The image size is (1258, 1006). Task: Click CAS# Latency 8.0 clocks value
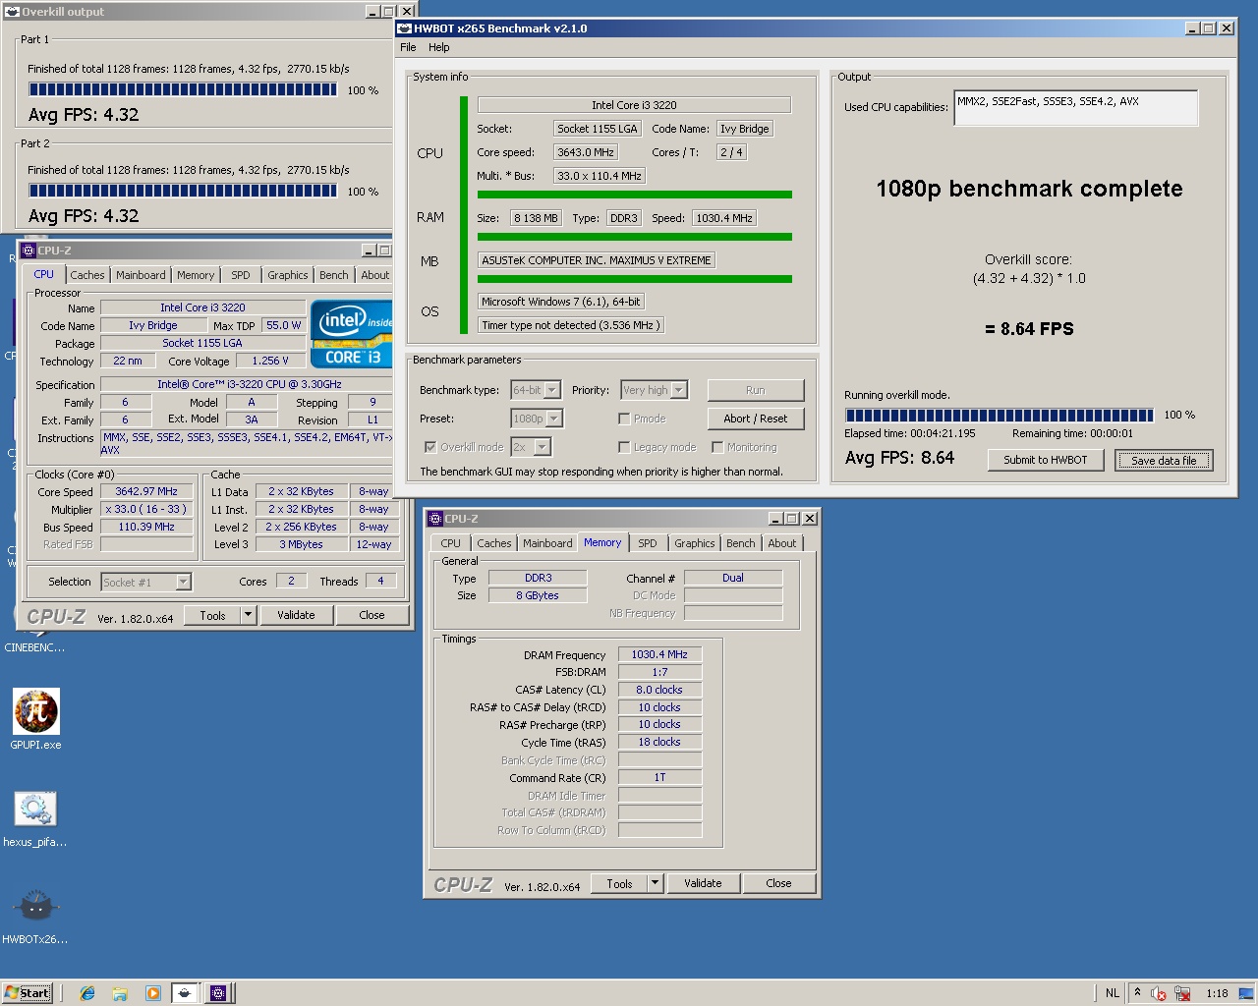(659, 690)
